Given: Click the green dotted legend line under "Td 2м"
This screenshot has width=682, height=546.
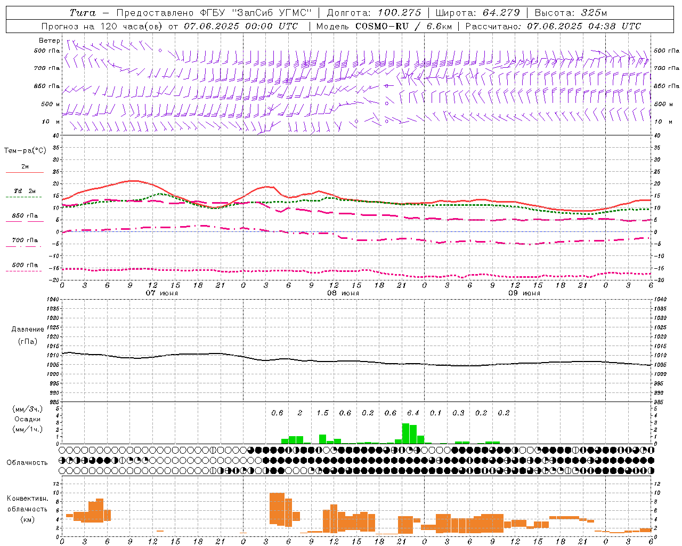Looking at the screenshot, I should (x=24, y=197).
